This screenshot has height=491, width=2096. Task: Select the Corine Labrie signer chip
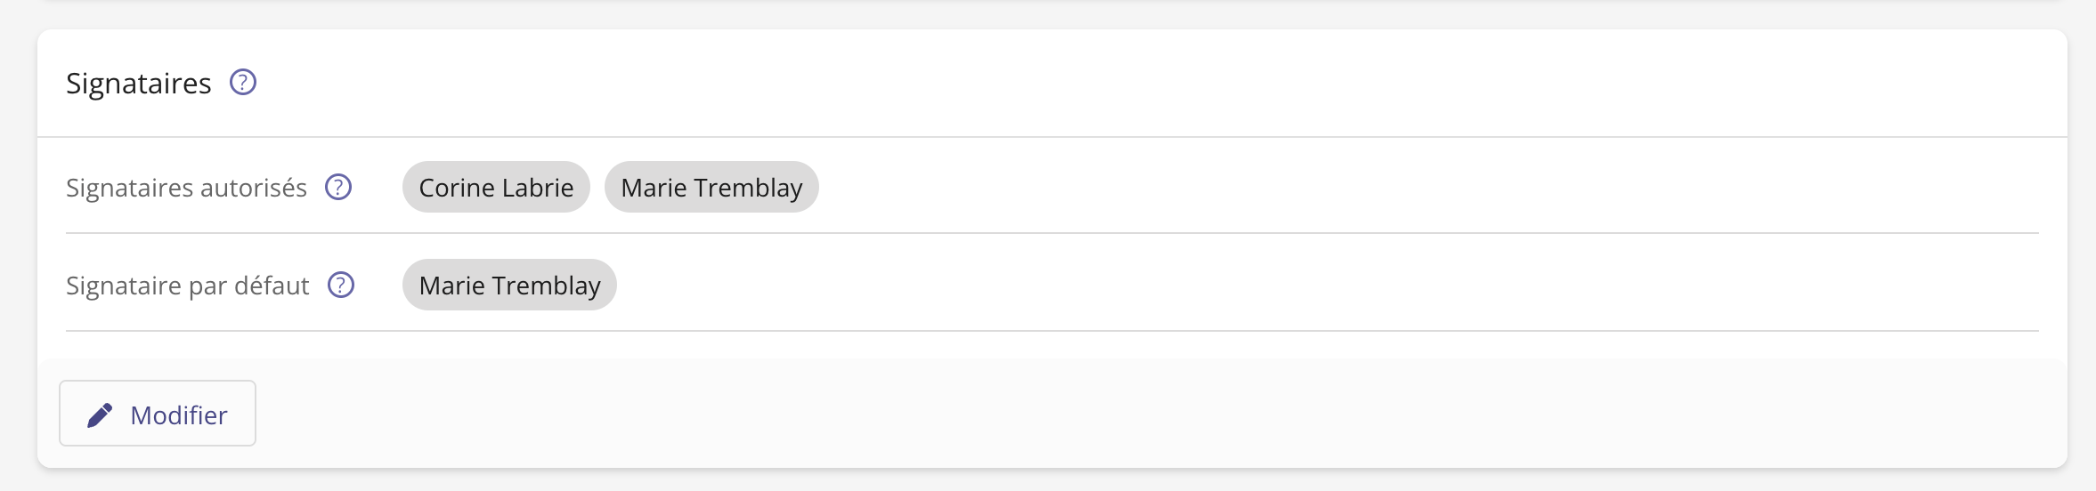[x=496, y=188]
